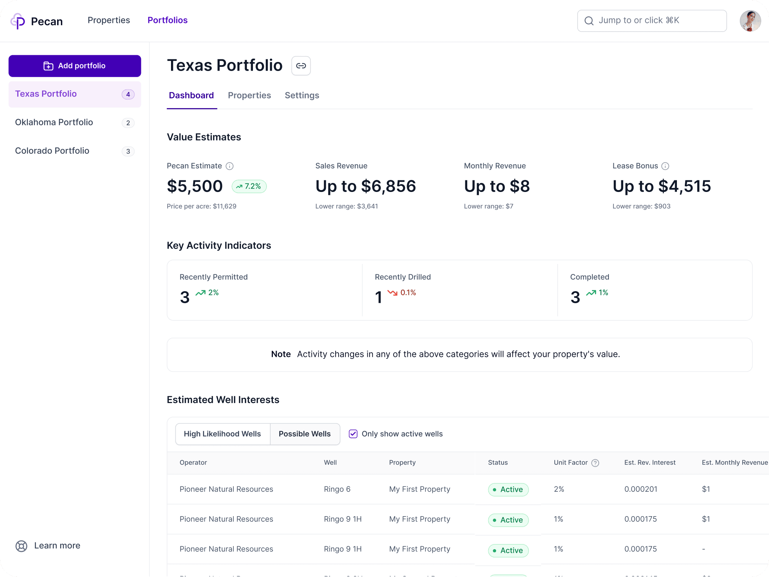Click the Completed upward trend arrow
769x577 pixels.
pyautogui.click(x=591, y=293)
